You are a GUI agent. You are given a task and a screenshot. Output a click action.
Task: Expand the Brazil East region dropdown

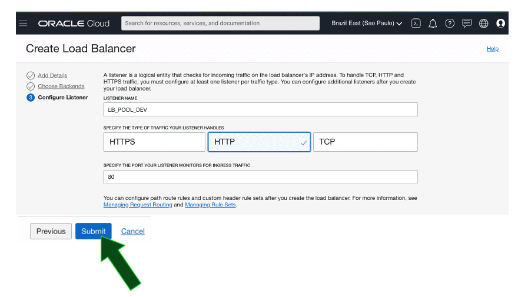point(367,24)
